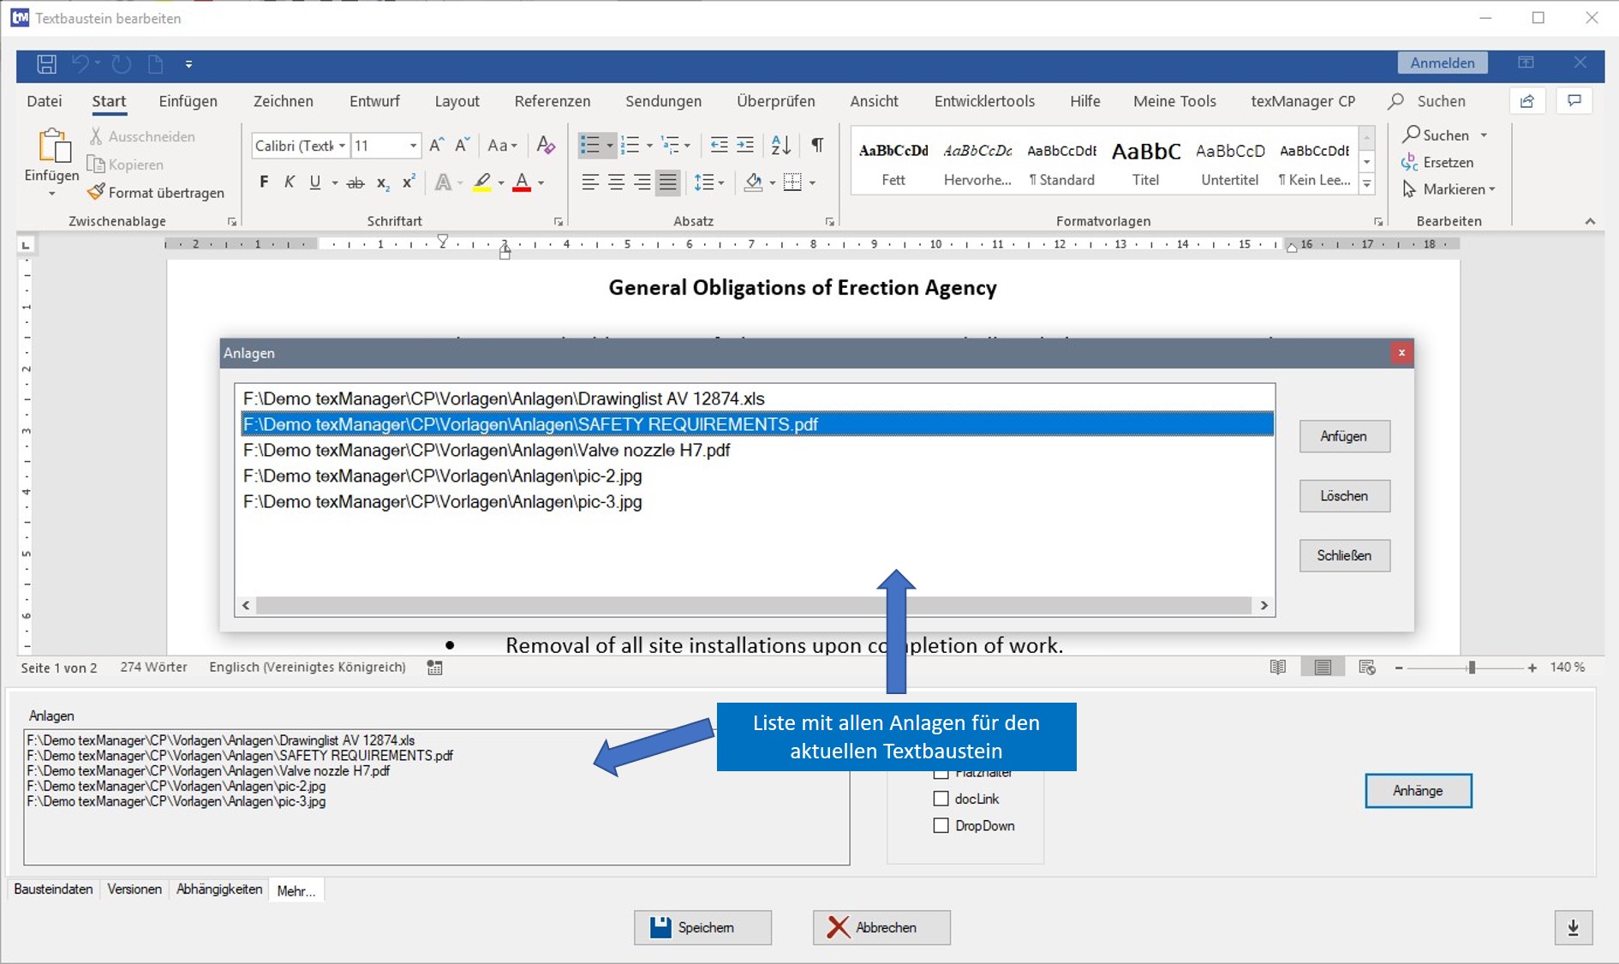The height and width of the screenshot is (964, 1619).
Task: Click the zoom in plus button
Action: point(1532,668)
